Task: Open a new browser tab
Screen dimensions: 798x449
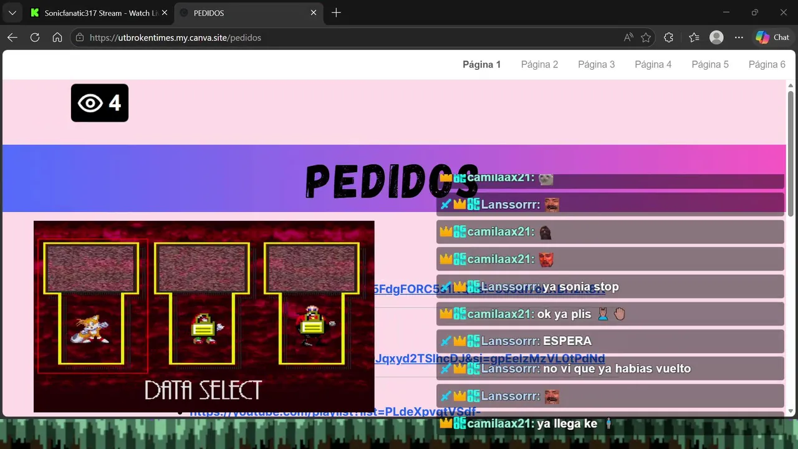Action: click(x=336, y=12)
